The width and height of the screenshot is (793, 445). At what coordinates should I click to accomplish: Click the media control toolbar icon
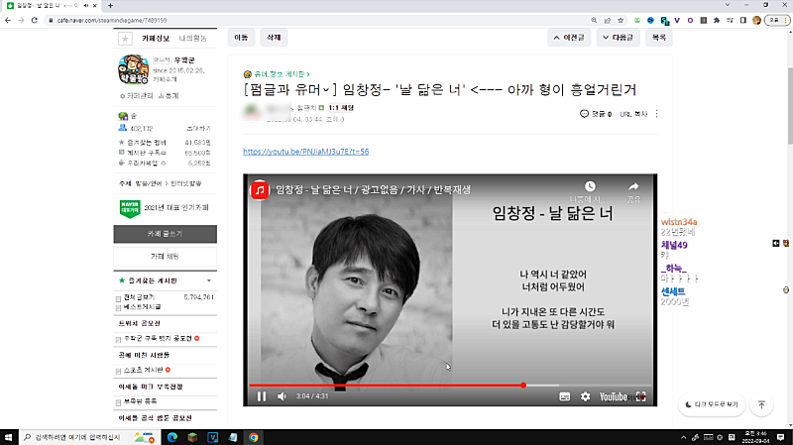[730, 20]
